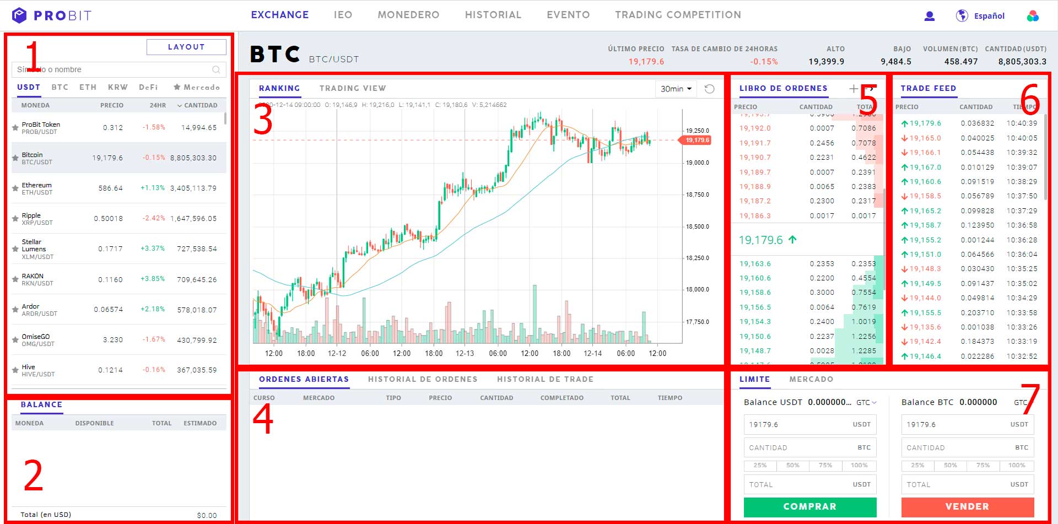
Task: Click the red VENDER button
Action: click(x=968, y=507)
